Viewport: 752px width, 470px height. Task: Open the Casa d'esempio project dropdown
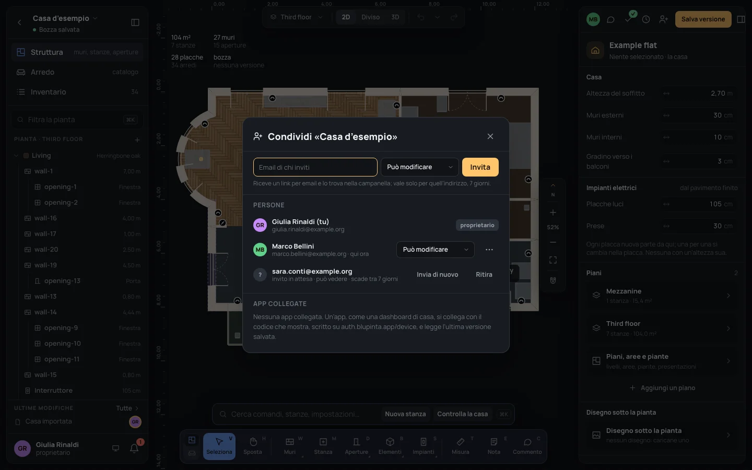[65, 18]
